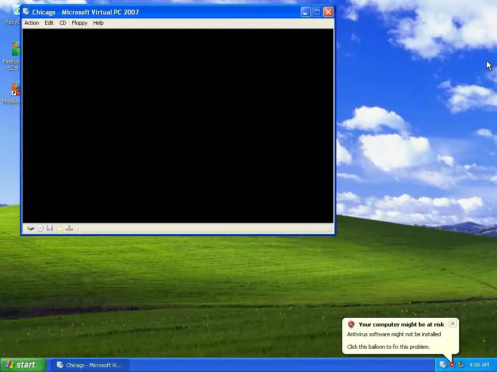Open the Floppy menu
This screenshot has height=372, width=497.
coord(80,23)
